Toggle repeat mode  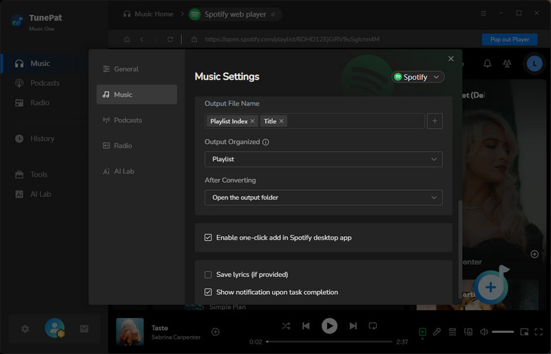(x=373, y=326)
